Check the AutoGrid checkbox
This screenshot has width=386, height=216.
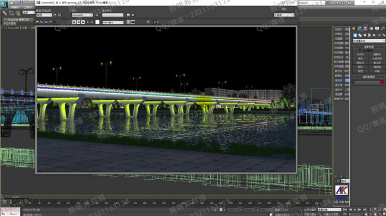360,50
